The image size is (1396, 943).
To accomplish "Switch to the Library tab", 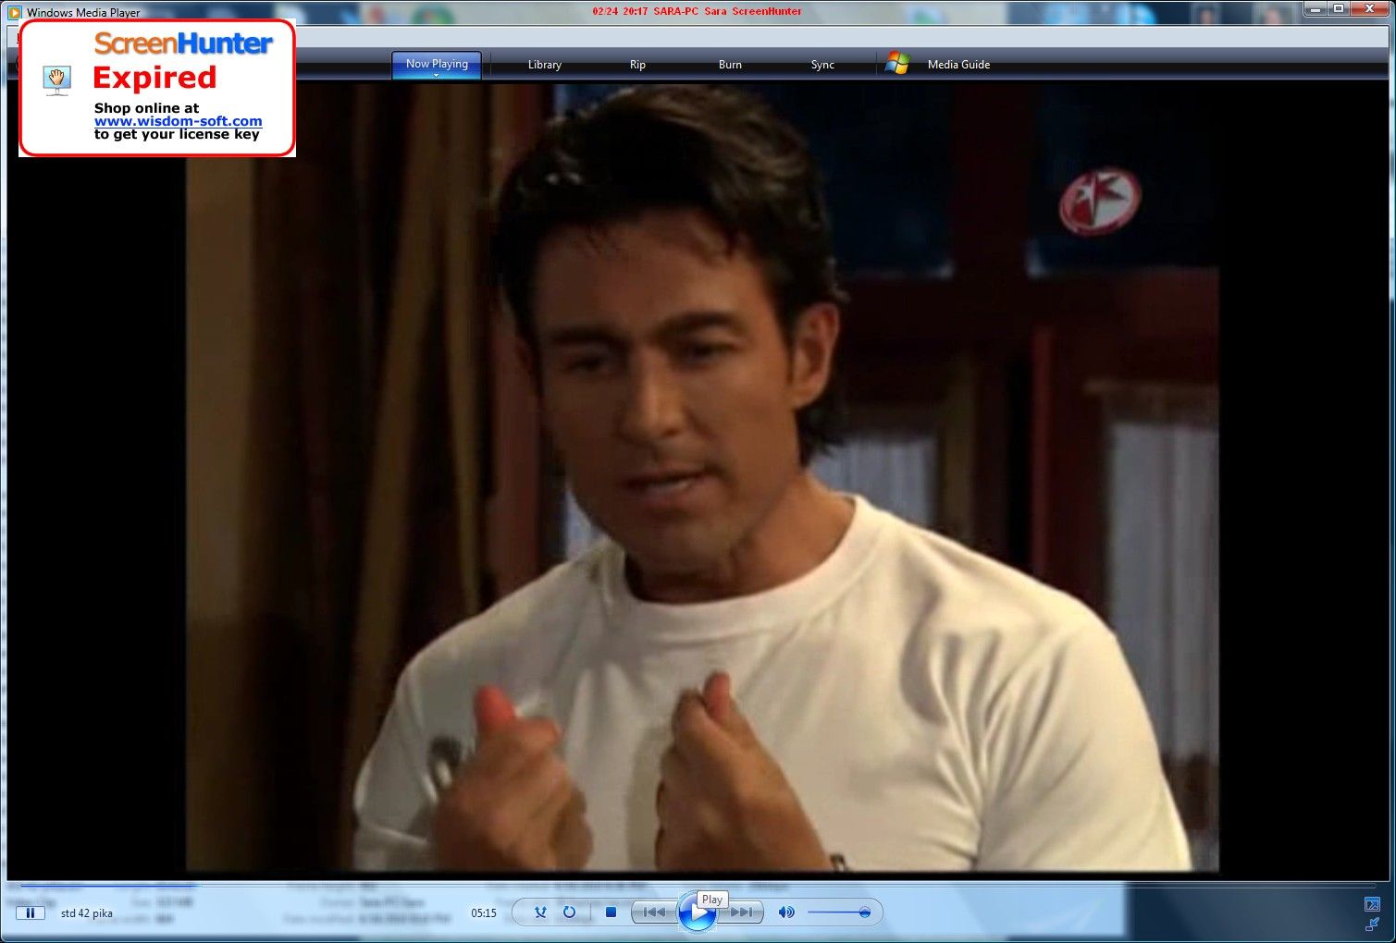I will (x=544, y=65).
